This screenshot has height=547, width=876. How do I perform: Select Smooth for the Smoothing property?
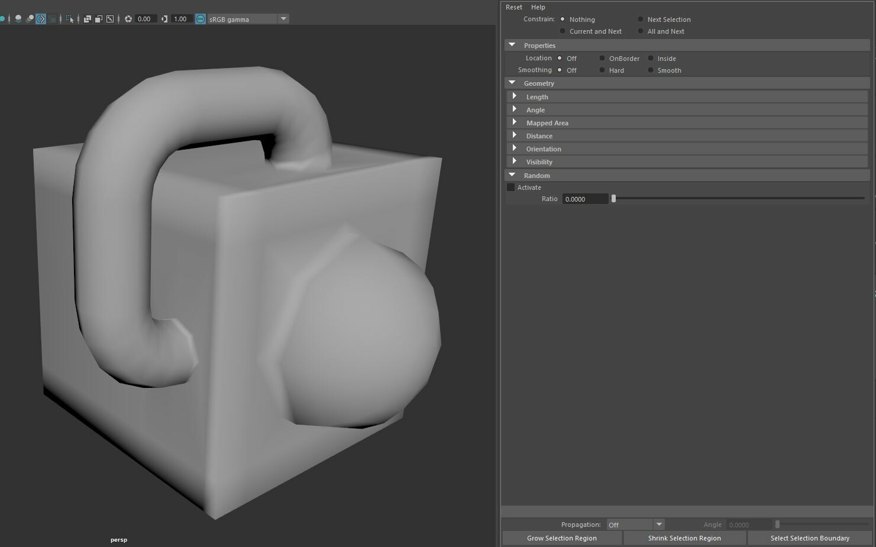[650, 70]
